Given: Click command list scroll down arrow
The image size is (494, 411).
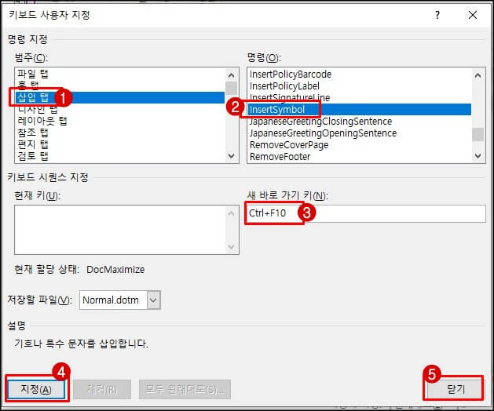Looking at the screenshot, I should click(478, 156).
